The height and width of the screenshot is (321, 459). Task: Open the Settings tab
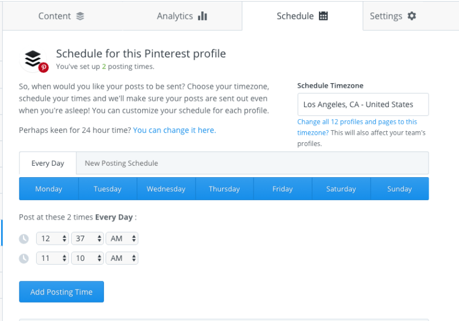coord(393,16)
